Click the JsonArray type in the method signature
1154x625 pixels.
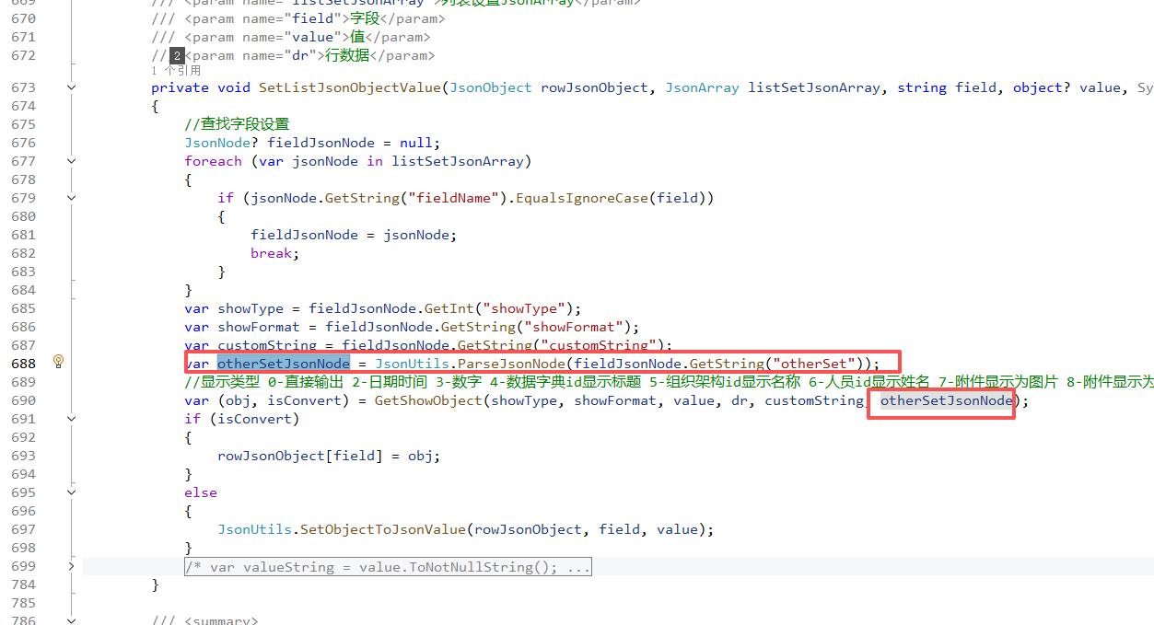[702, 87]
